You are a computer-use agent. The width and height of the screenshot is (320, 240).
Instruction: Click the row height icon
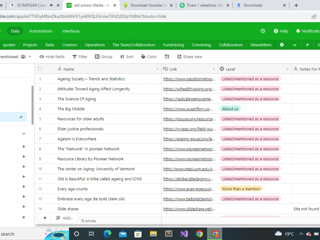coord(167,57)
